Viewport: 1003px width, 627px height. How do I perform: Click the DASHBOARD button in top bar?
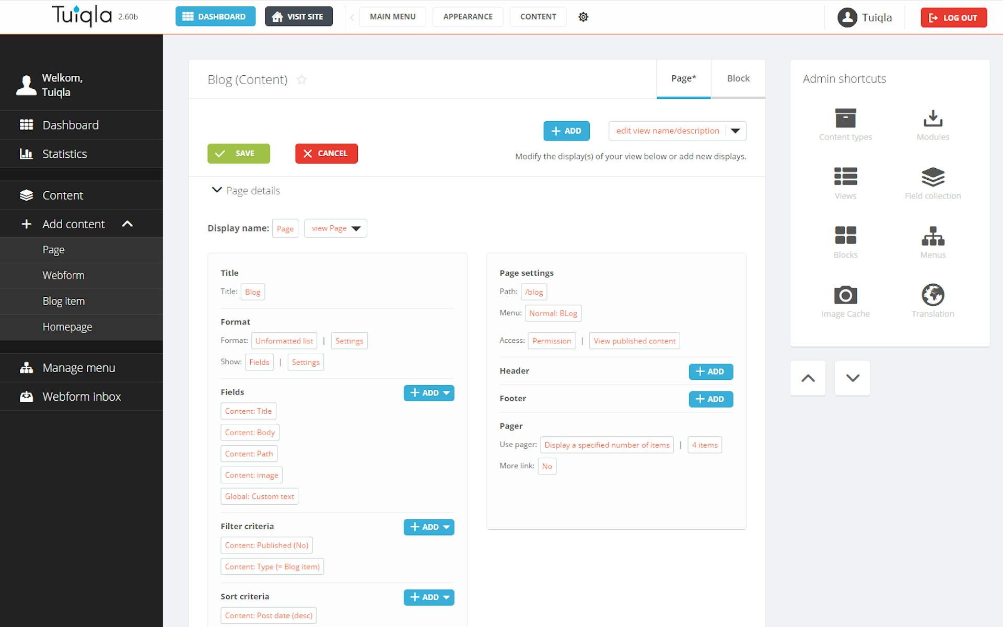[215, 17]
